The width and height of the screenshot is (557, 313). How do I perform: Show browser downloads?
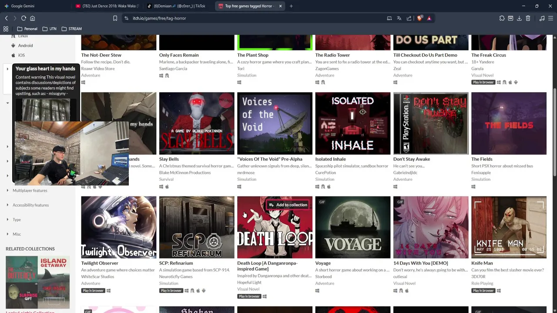pyautogui.click(x=519, y=18)
